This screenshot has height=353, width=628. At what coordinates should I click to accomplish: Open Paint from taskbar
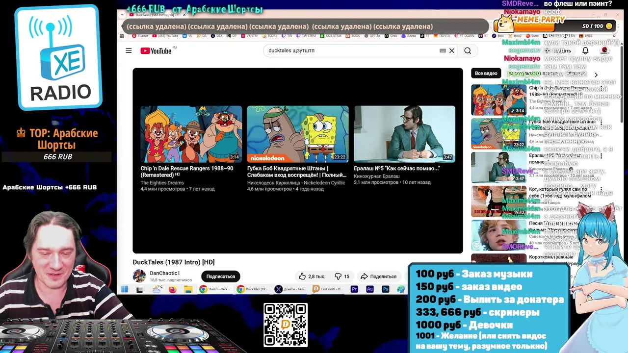point(401,289)
